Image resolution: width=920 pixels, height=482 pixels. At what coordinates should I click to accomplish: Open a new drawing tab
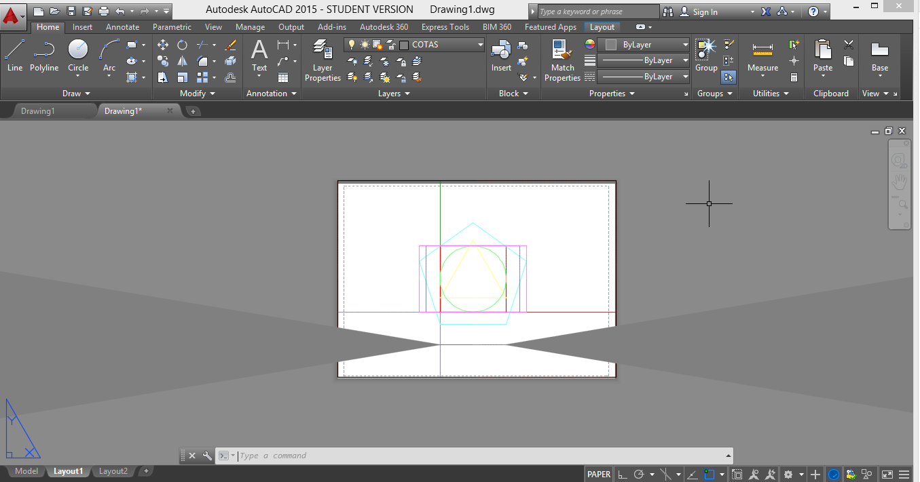193,111
